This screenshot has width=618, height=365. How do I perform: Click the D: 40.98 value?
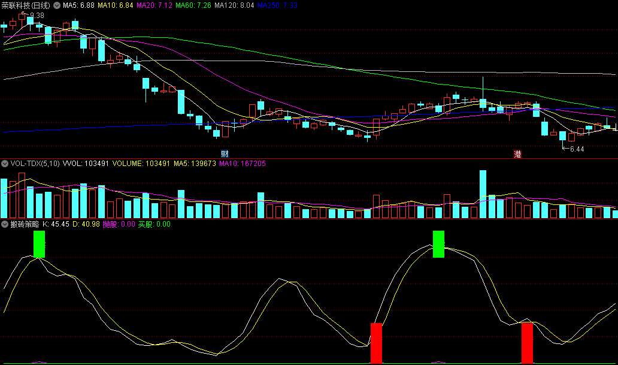pyautogui.click(x=86, y=224)
